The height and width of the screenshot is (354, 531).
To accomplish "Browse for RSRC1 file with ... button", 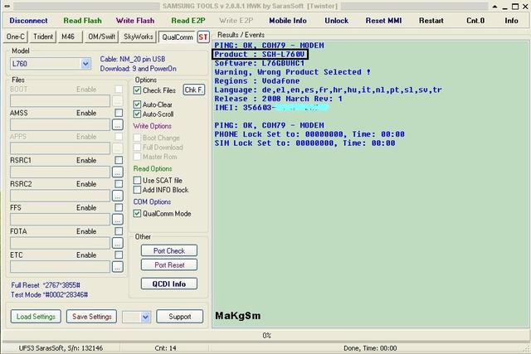I will coord(118,172).
